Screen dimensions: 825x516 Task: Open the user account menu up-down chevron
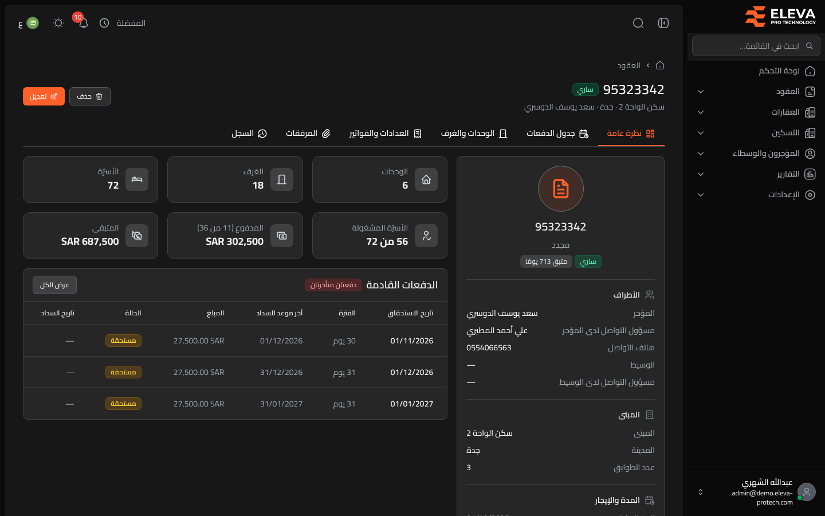(x=700, y=492)
